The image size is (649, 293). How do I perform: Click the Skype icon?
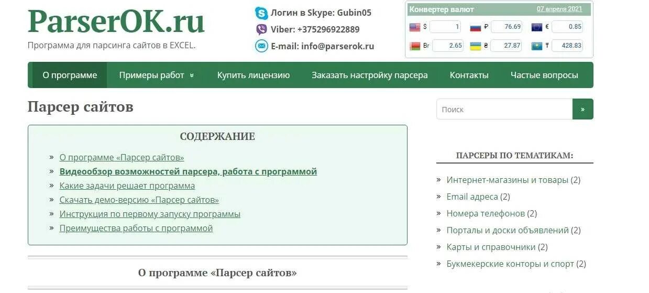pos(261,13)
